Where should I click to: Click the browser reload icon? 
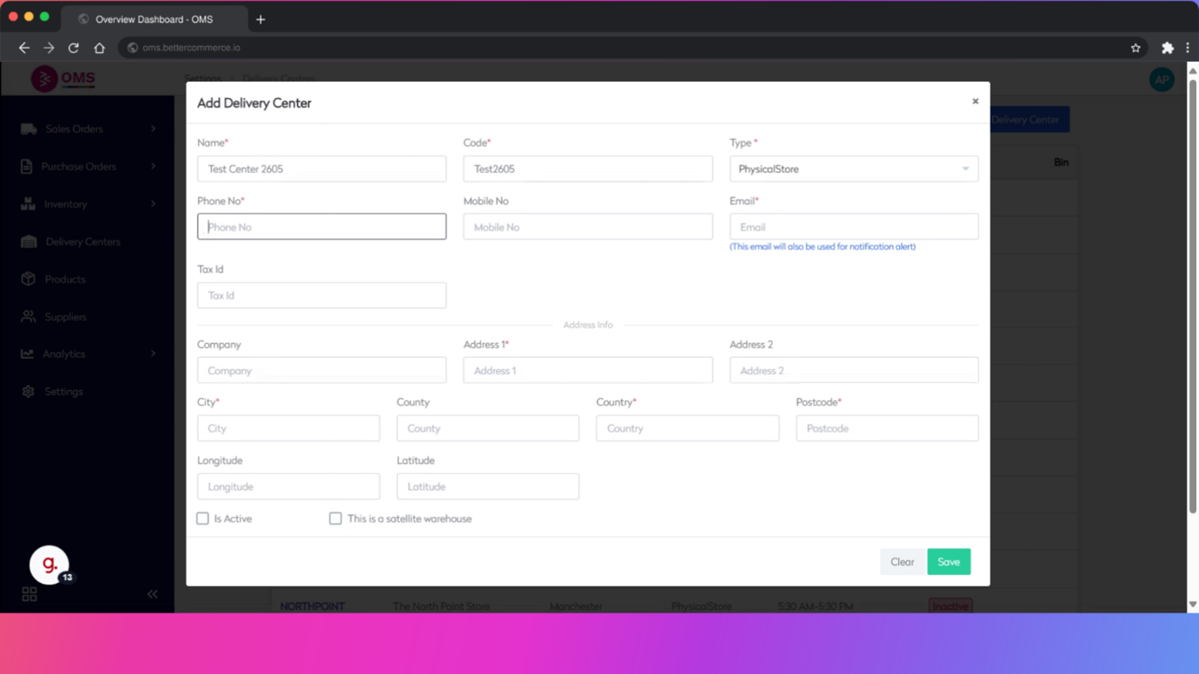point(74,48)
